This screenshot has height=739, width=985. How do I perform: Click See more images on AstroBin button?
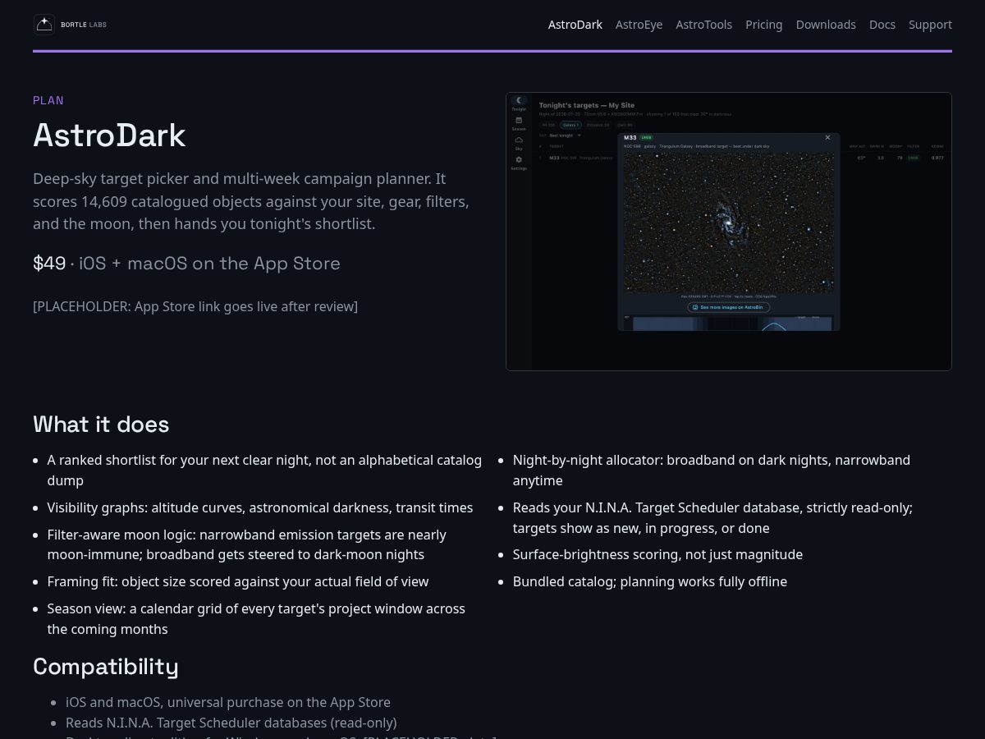729,307
